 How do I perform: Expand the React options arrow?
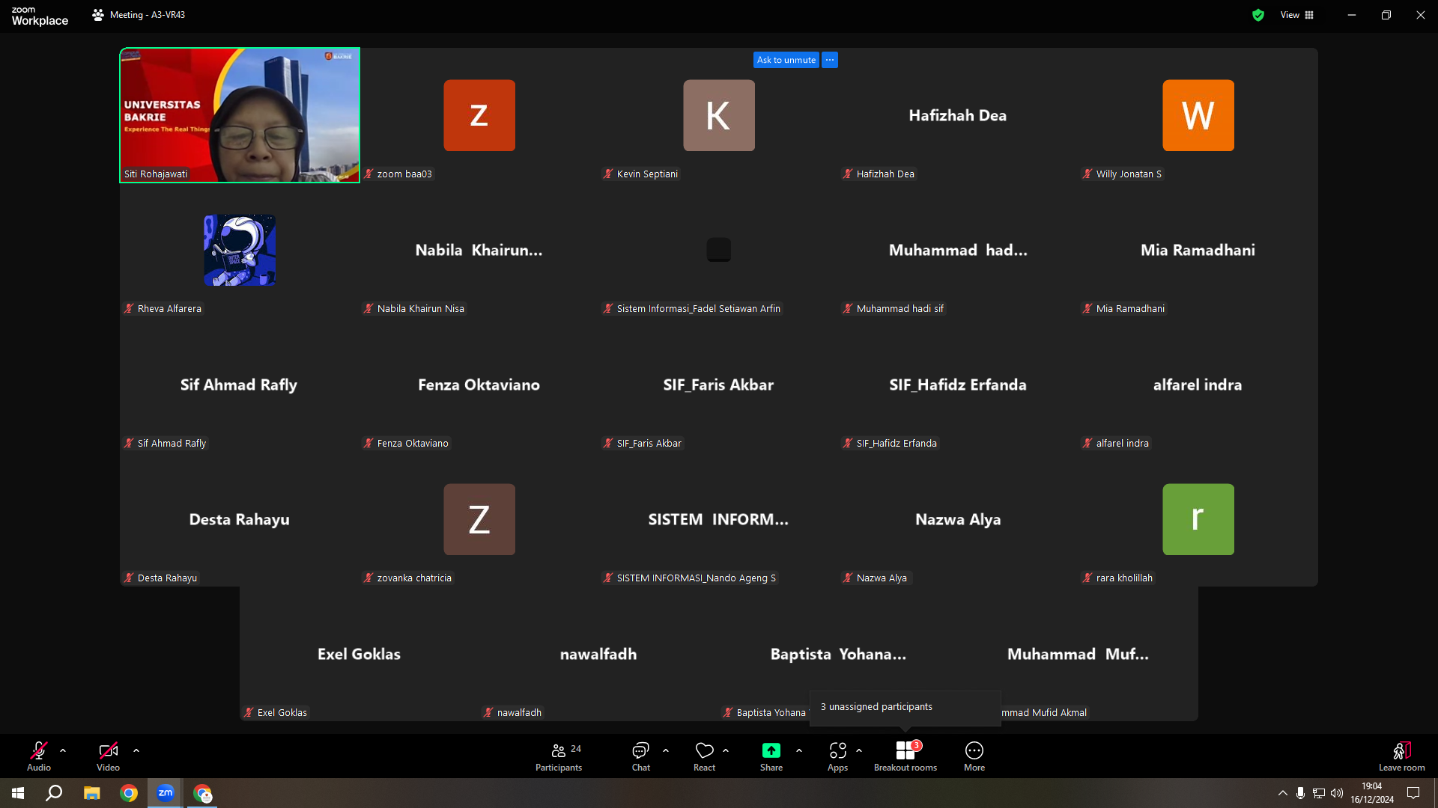click(726, 750)
